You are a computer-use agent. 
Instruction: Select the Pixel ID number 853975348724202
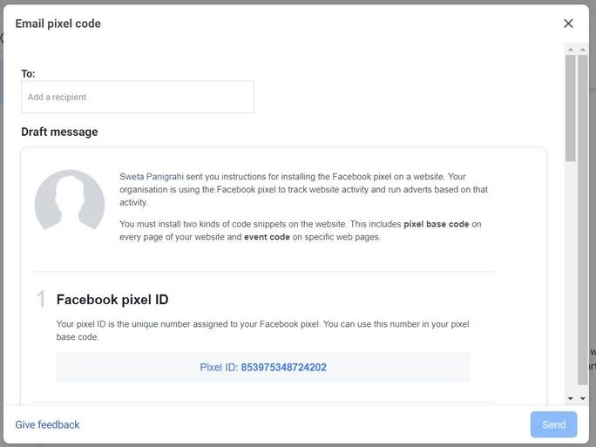coord(283,368)
